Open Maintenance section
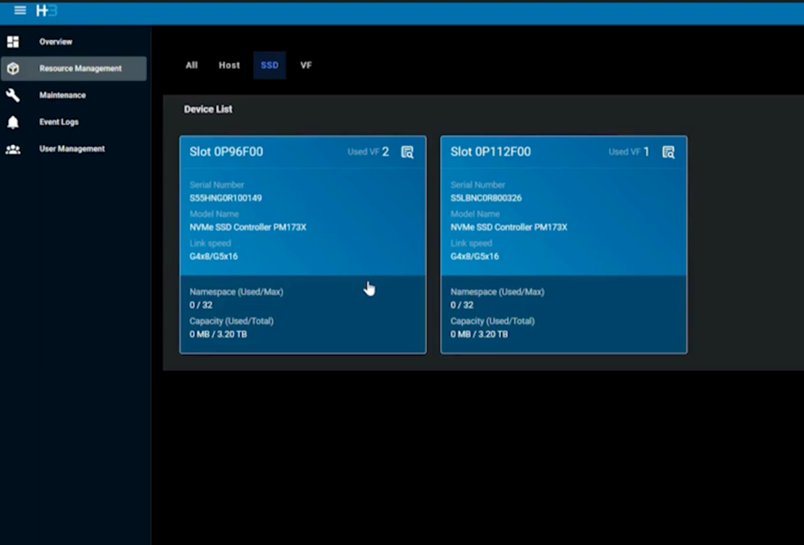The image size is (804, 545). coord(62,95)
